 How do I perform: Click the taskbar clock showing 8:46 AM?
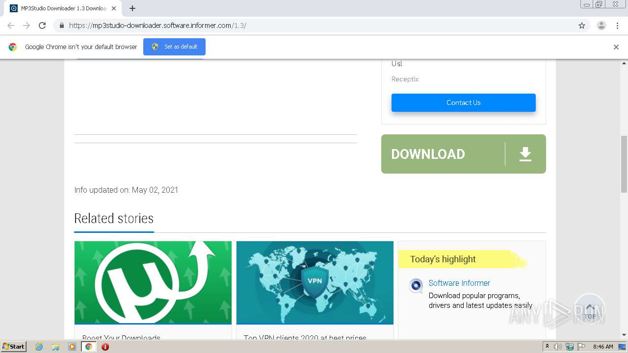(603, 347)
